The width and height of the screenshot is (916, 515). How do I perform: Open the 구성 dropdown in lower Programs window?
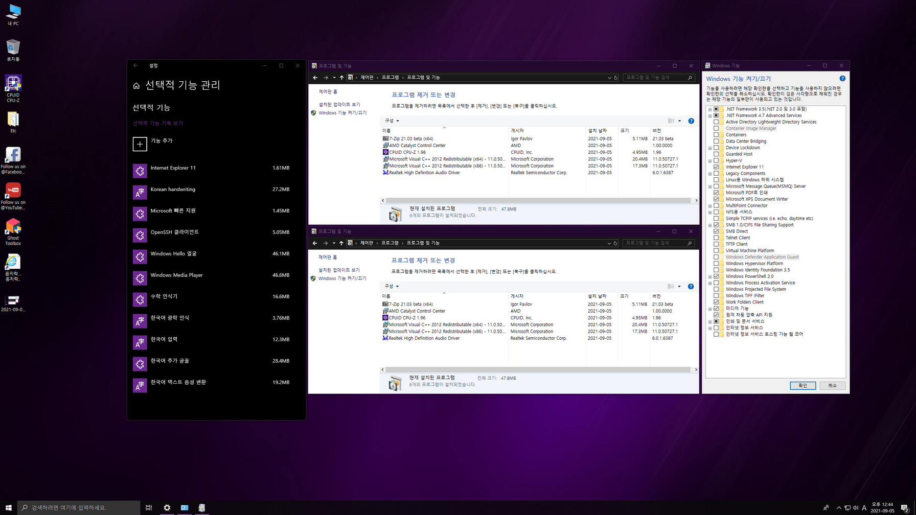pos(392,287)
